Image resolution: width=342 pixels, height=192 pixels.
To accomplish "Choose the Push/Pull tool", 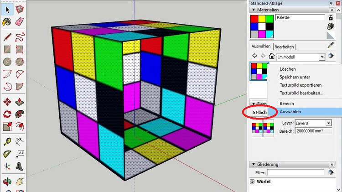I will 20,102.
